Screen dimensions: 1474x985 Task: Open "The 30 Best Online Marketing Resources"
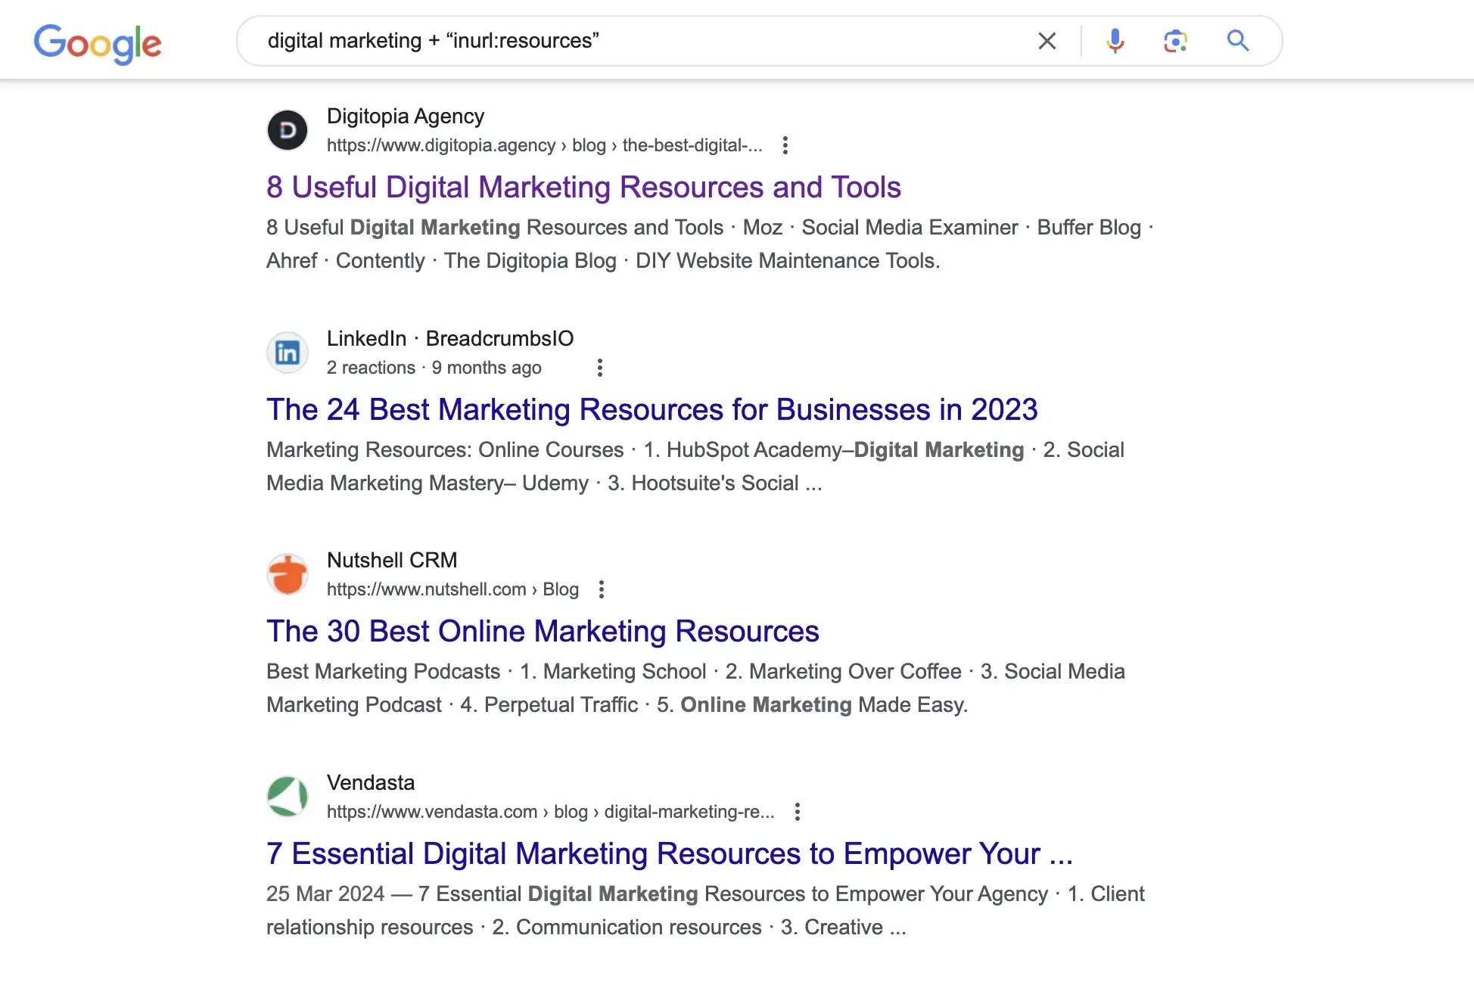[x=543, y=632]
